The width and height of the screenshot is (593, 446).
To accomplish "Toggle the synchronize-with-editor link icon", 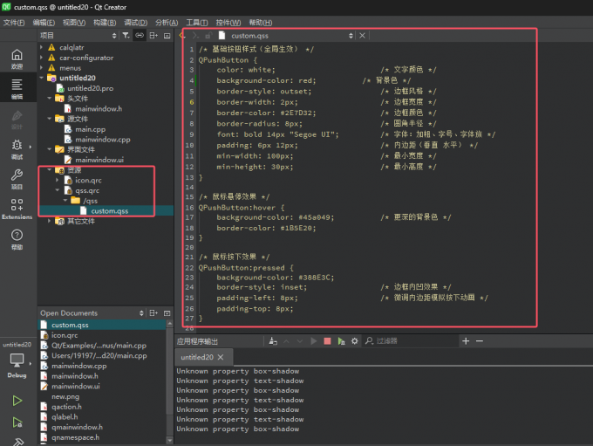I will tap(140, 35).
